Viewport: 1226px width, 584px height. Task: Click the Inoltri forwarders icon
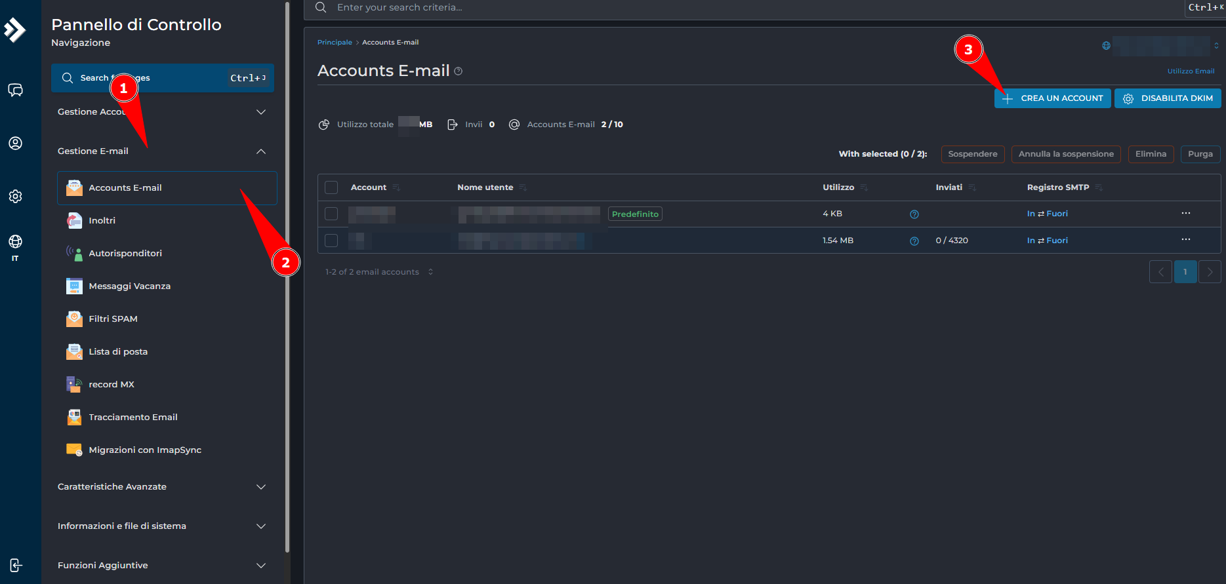pyautogui.click(x=74, y=221)
